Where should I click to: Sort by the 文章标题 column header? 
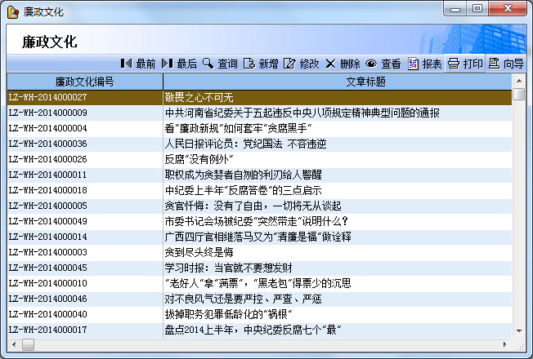coord(337,82)
